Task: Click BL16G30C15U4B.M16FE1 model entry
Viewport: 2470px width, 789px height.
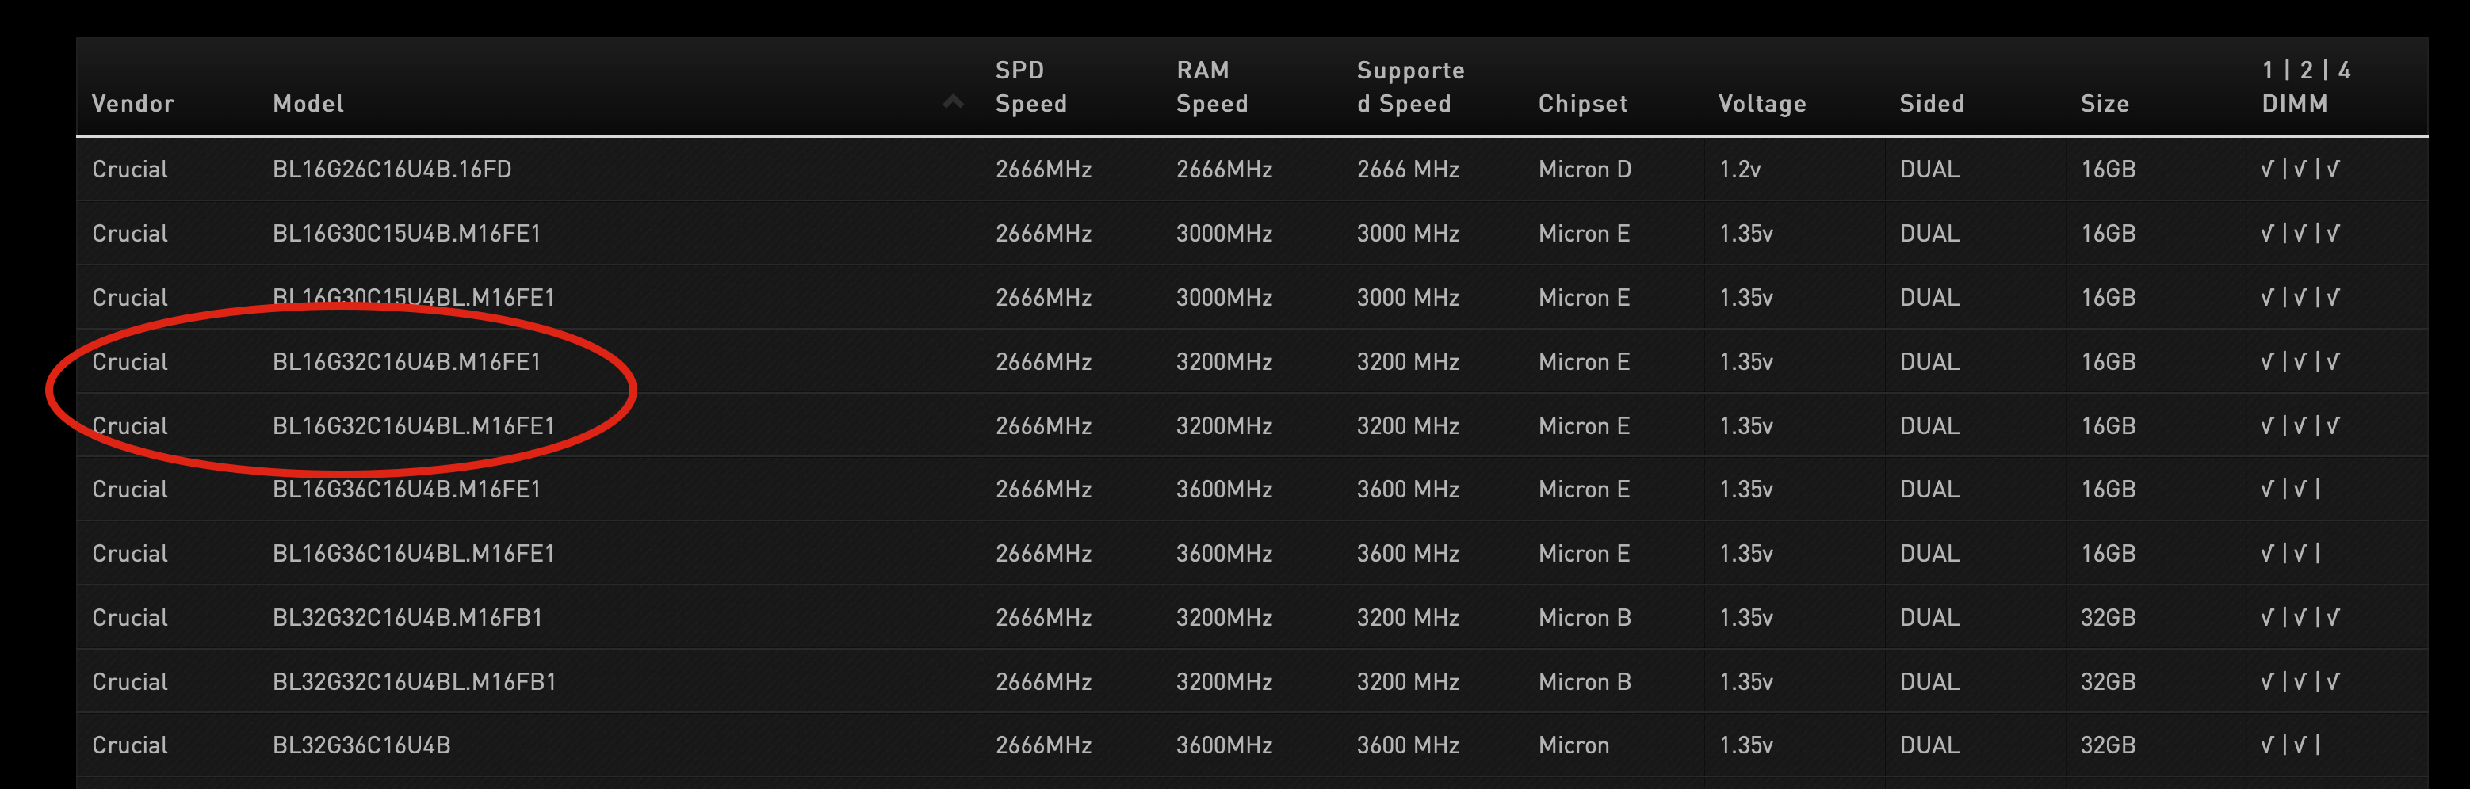Action: [407, 233]
